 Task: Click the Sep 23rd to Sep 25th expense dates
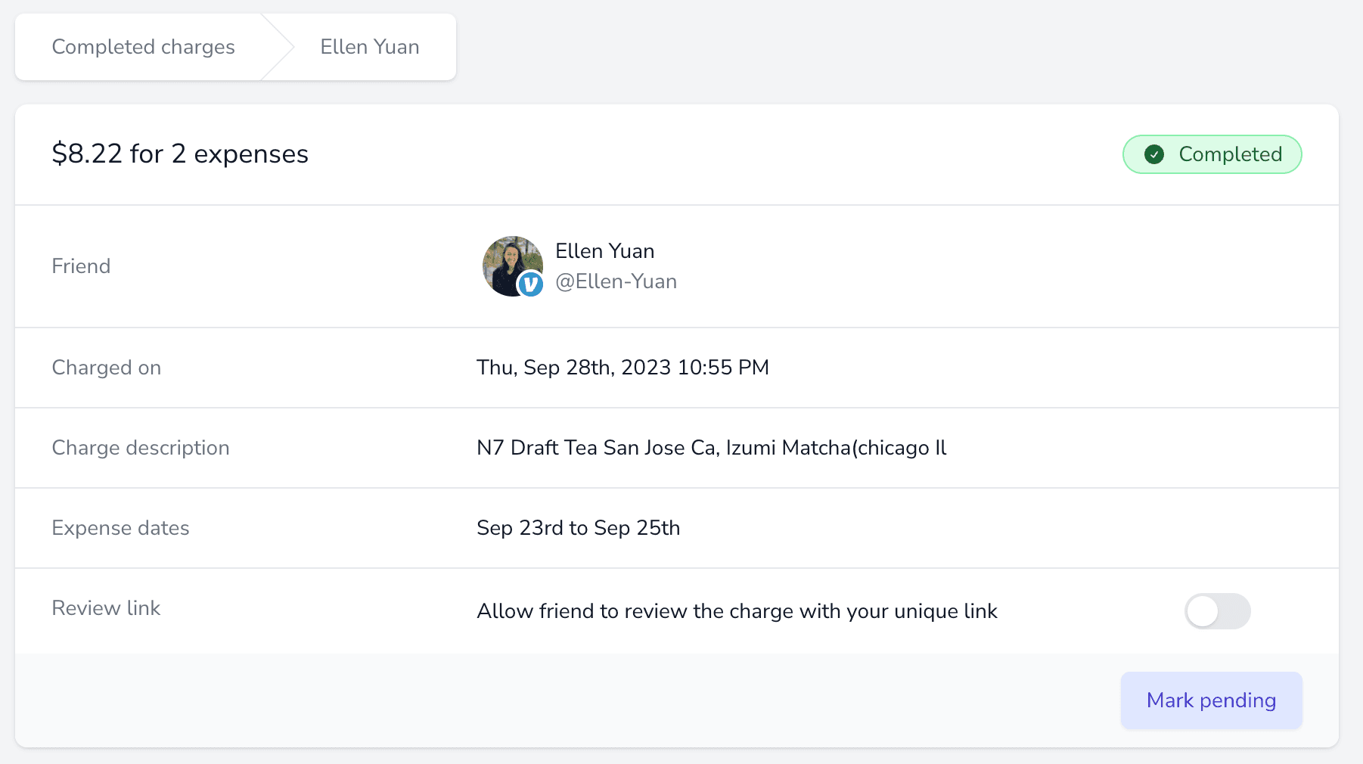coord(579,528)
